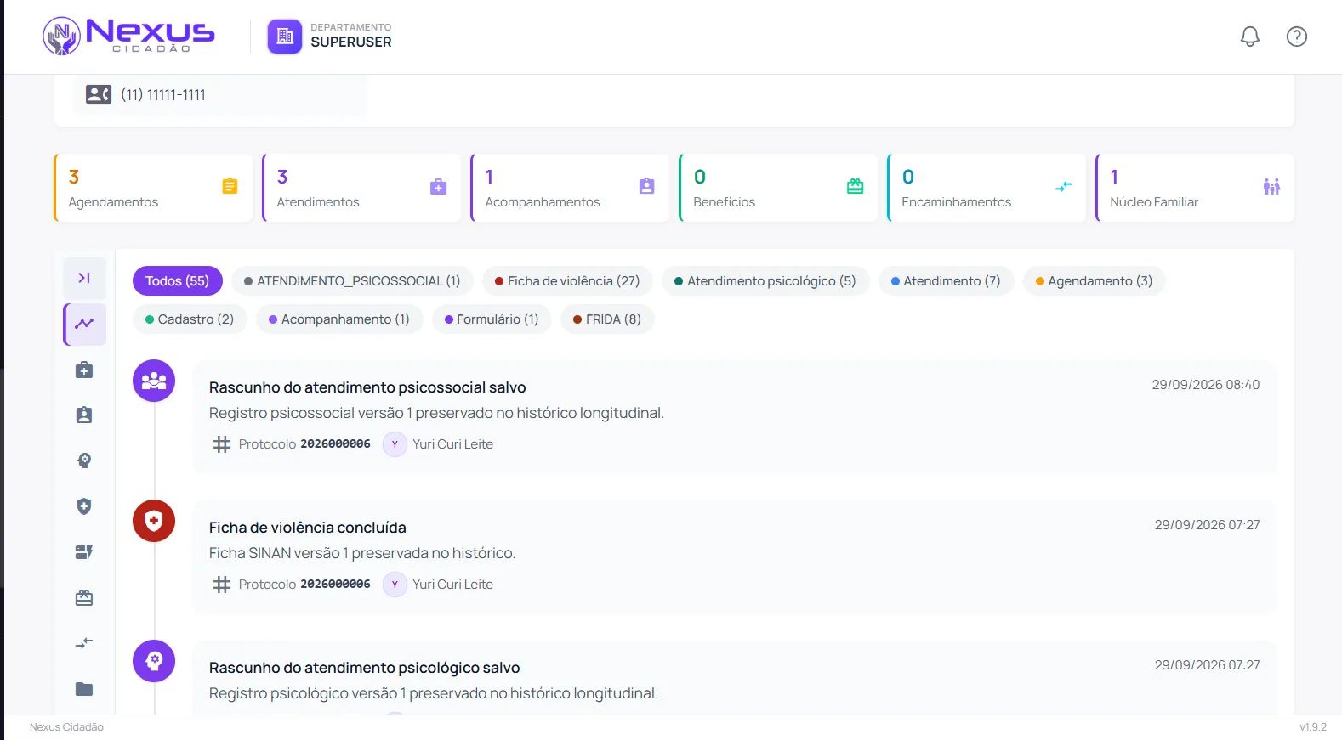Open the Núcleo Familiar summary card
This screenshot has height=740, width=1342.
coord(1195,188)
